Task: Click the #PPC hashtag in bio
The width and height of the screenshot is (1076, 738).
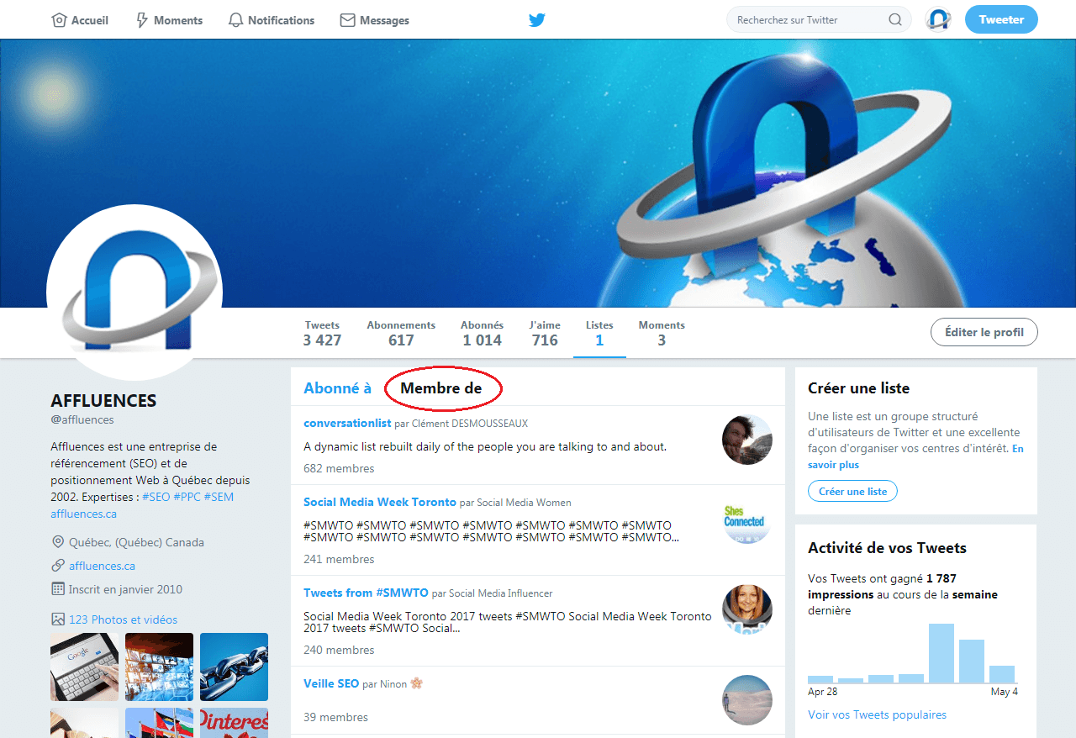Action: point(187,497)
